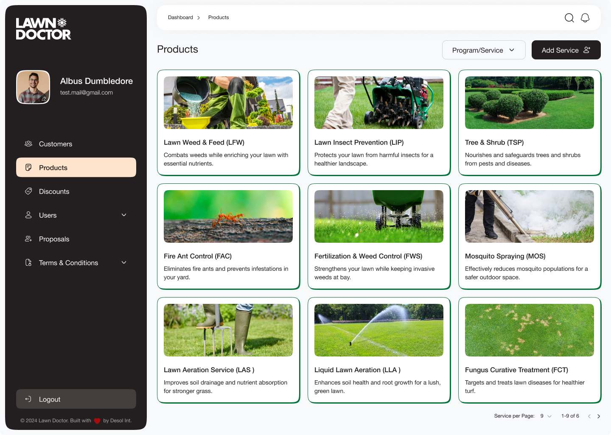Screen dimensions: 611x435
Task: Open Fertilization & Weed Control (FWS) image
Action: (x=379, y=216)
